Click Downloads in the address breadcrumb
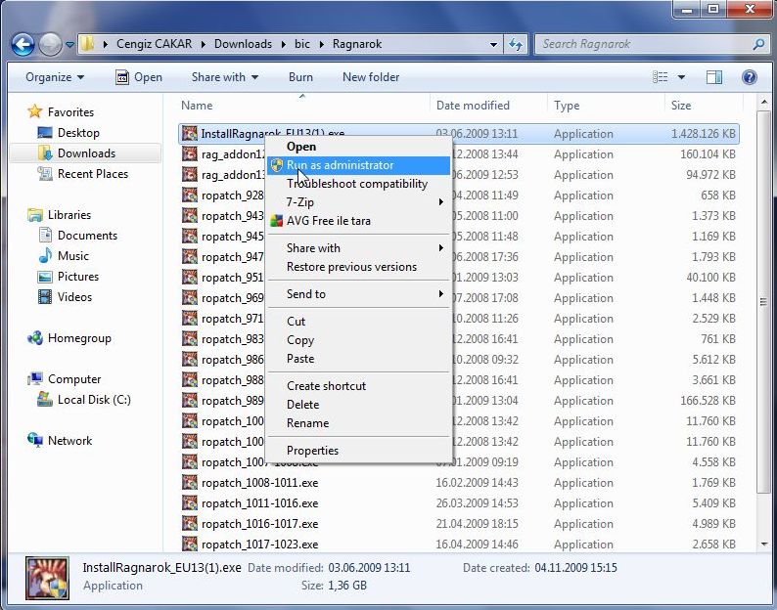The width and height of the screenshot is (777, 610). (x=243, y=44)
